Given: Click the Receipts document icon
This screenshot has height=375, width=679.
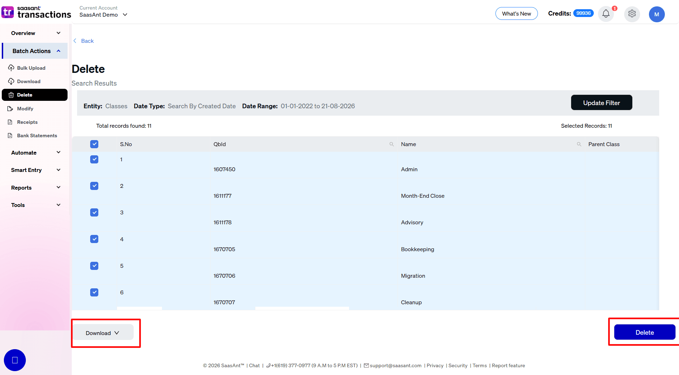Looking at the screenshot, I should click(x=10, y=122).
